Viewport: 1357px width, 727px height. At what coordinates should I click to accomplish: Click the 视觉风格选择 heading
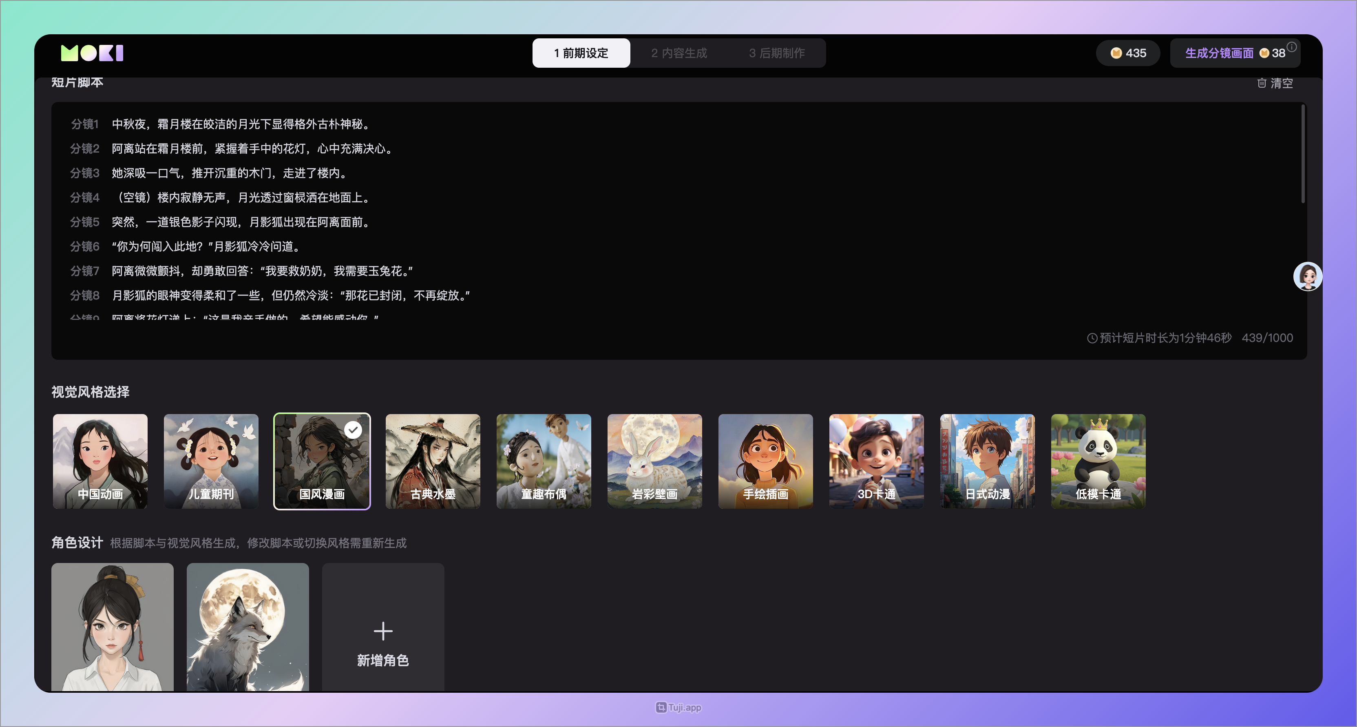point(90,392)
